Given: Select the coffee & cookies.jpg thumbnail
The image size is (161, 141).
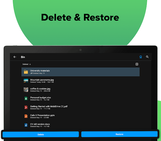Looking at the screenshot, I should coord(26,90).
